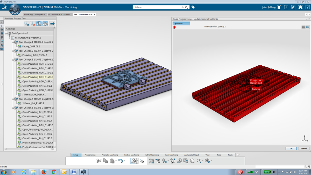Switch to the Prismatic Machining tab
311x175 pixels.
110,155
